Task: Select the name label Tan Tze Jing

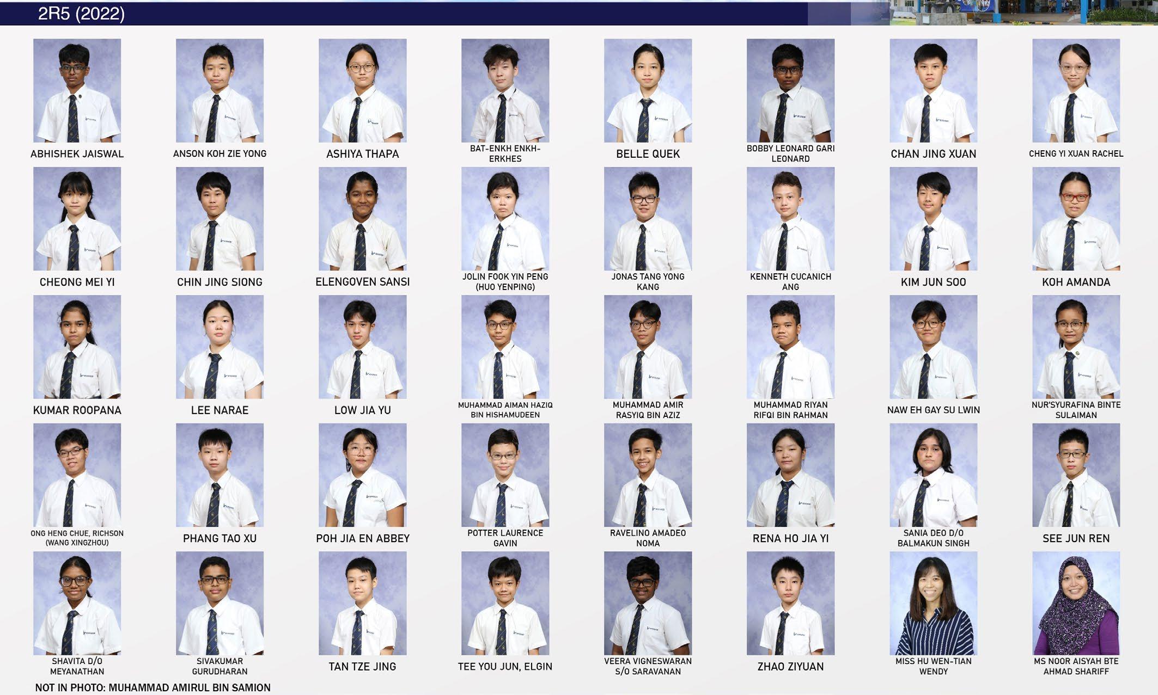Action: (x=362, y=667)
